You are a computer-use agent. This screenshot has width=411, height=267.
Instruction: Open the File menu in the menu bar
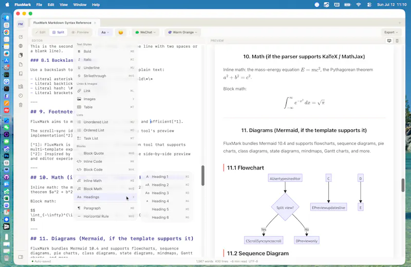(x=39, y=5)
